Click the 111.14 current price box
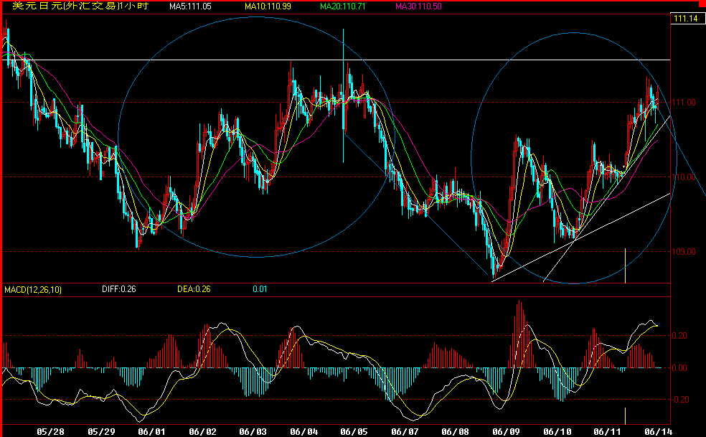This screenshot has width=706, height=437. click(x=685, y=19)
